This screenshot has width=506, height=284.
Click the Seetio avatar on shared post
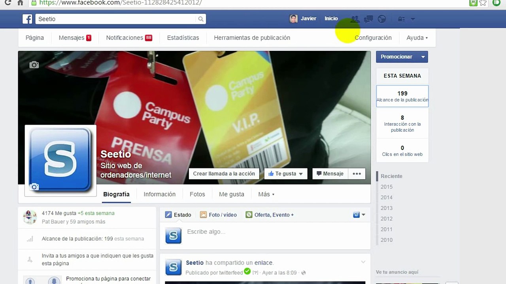173,267
